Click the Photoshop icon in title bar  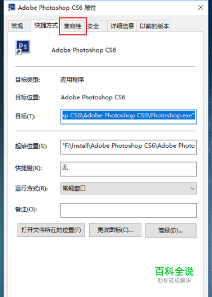coord(11,7)
